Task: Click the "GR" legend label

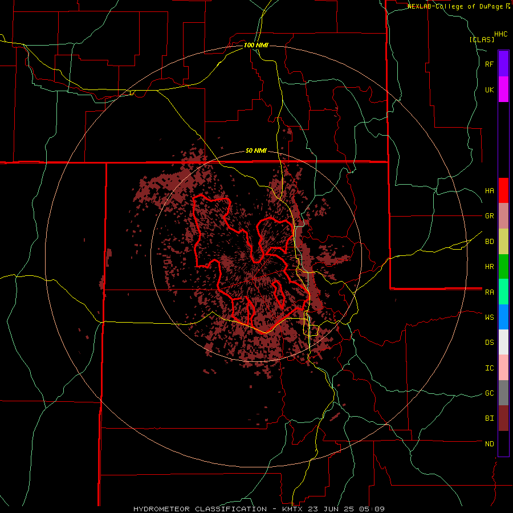Action: coord(489,216)
